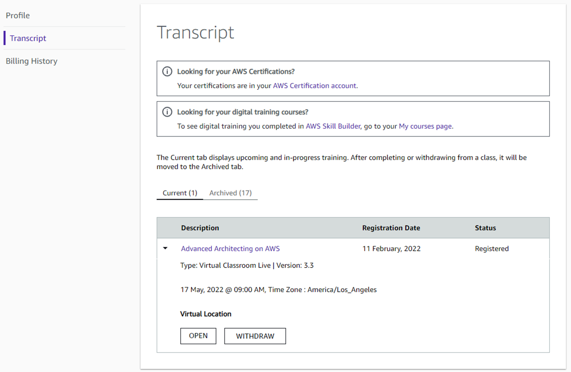Click the Status column header
Screen dimensions: 571x372
[485, 228]
